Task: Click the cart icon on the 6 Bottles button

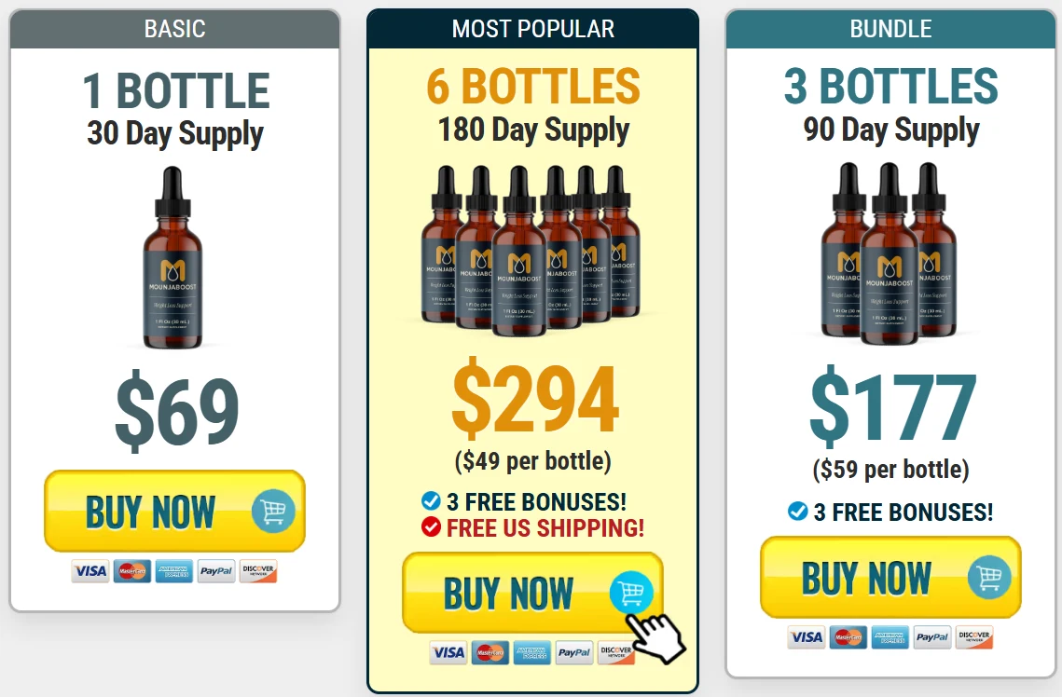Action: tap(631, 593)
